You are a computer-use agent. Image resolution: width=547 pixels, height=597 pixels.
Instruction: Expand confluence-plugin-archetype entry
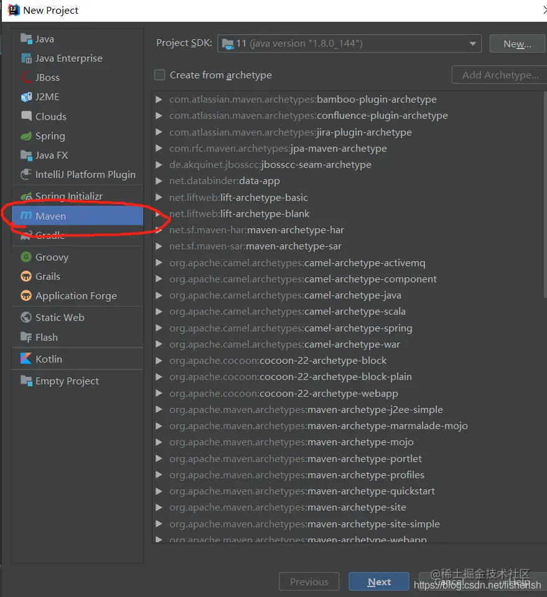pyautogui.click(x=159, y=116)
